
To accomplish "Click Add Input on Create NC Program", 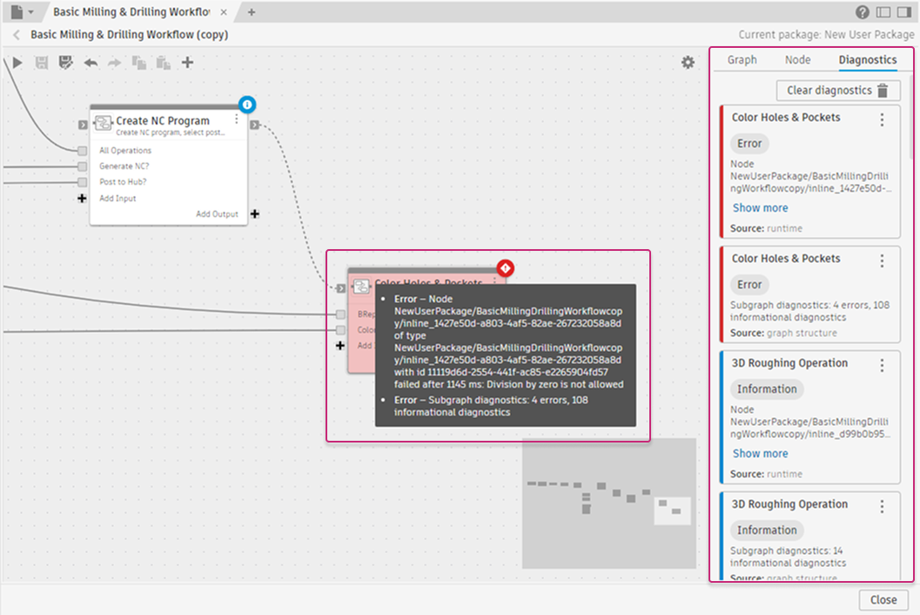I will click(118, 199).
